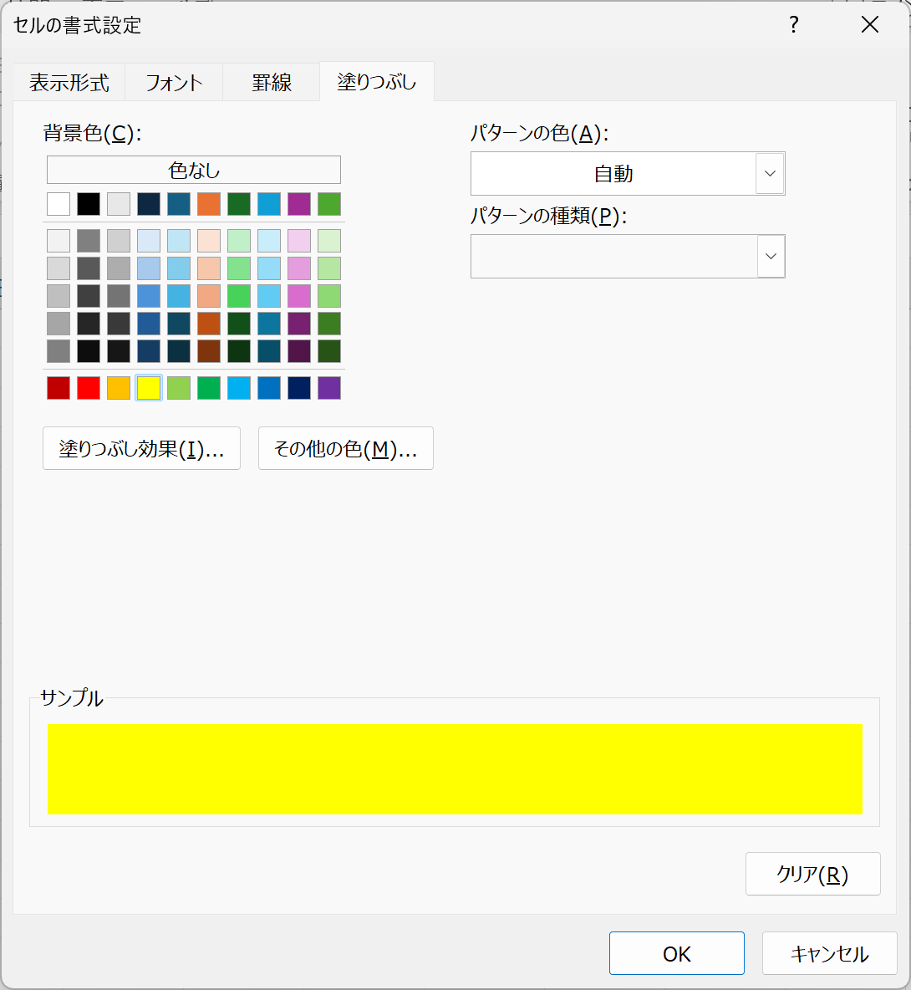Image resolution: width=911 pixels, height=990 pixels.
Task: Click the 塗りつぶし tab
Action: (x=377, y=81)
